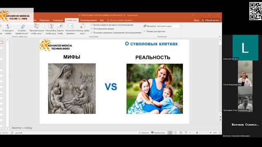Select 'О стволовых клетках' slide title
Screen dimensions: 262x147
coord(151,44)
